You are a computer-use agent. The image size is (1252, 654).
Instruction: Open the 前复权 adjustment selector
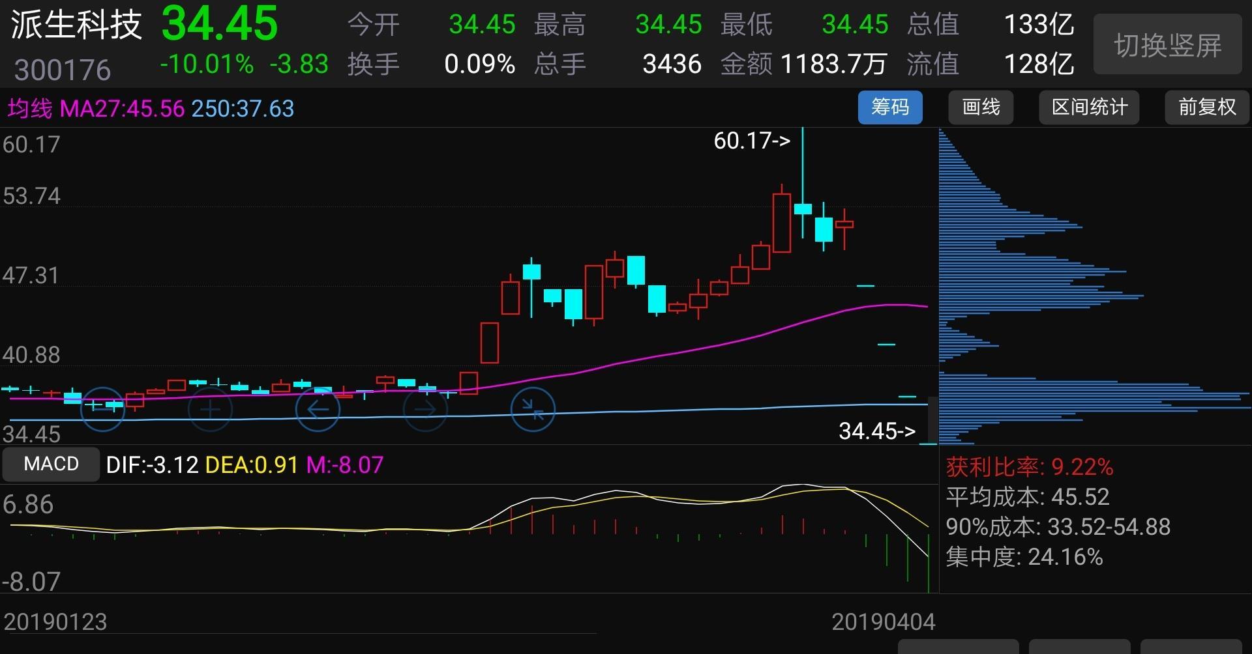click(x=1207, y=107)
